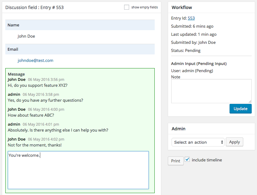The width and height of the screenshot is (257, 195).
Task: Open the Select an action dropdown
Action: 198,142
